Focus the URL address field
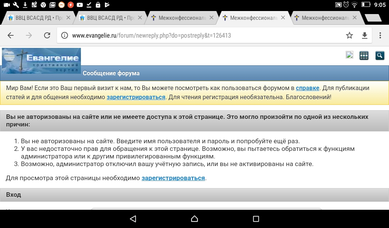This screenshot has height=228, width=389. 205,35
